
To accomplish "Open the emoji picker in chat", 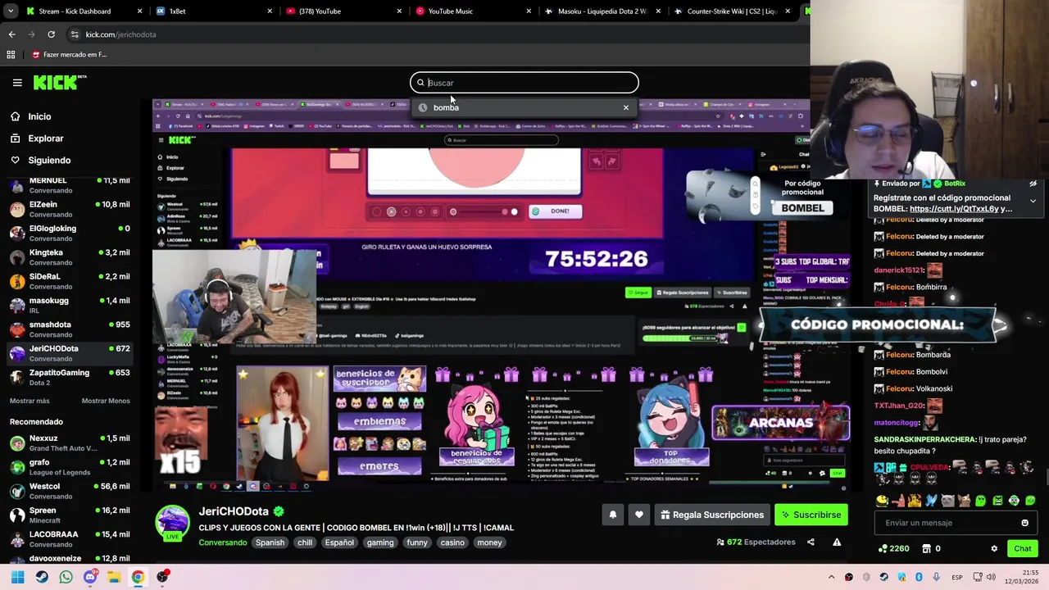I will click(1024, 523).
